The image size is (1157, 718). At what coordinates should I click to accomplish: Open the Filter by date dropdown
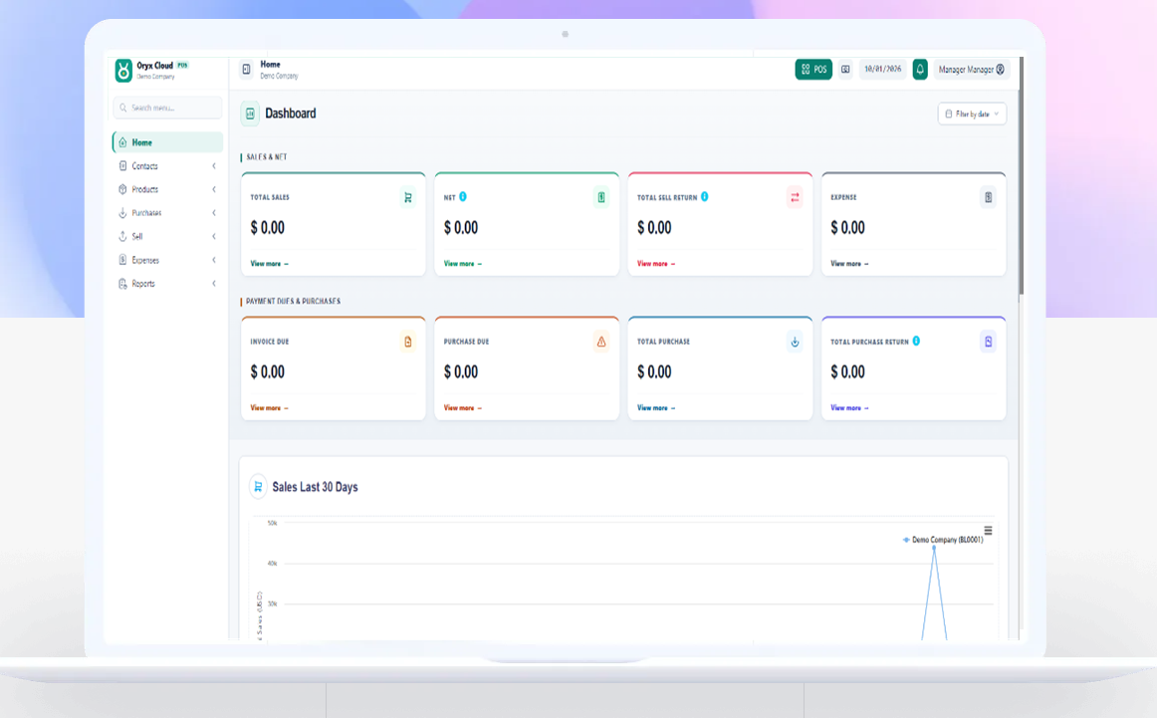click(972, 114)
